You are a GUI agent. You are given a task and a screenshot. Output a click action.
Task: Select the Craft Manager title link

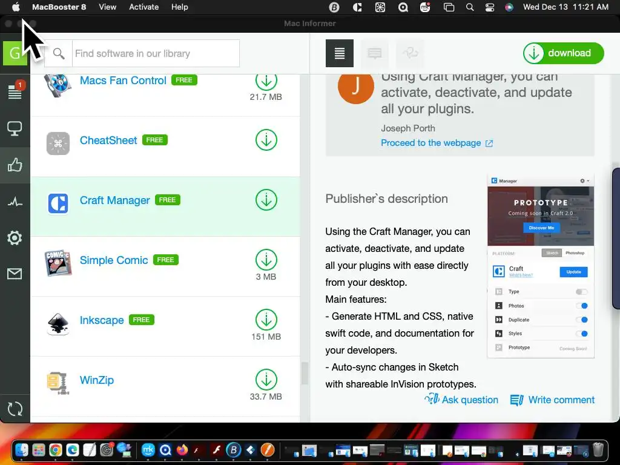click(114, 200)
